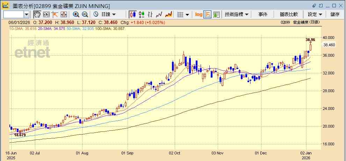Screen dimensions: 346x161
Task: Click the 28.000 price axis label
Action: coord(329,91)
